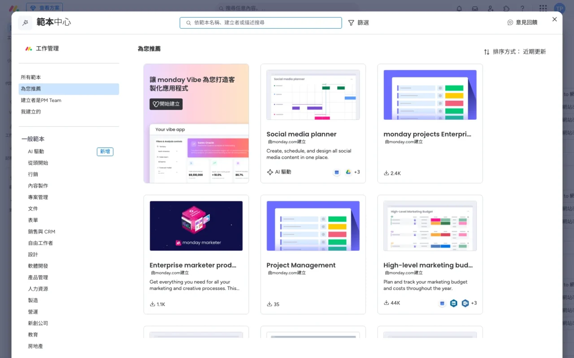Open the 營運 category
This screenshot has height=358, width=574.
(x=33, y=312)
